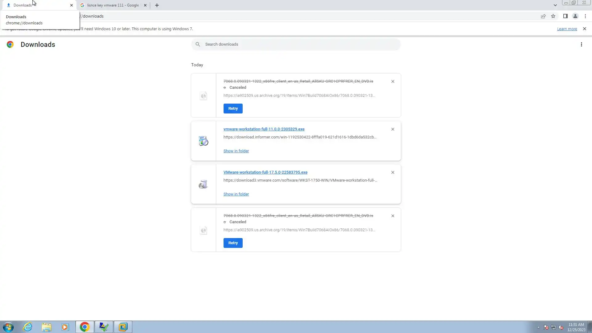Open the Chrome three-dot menu
This screenshot has width=592, height=333.
(x=585, y=16)
